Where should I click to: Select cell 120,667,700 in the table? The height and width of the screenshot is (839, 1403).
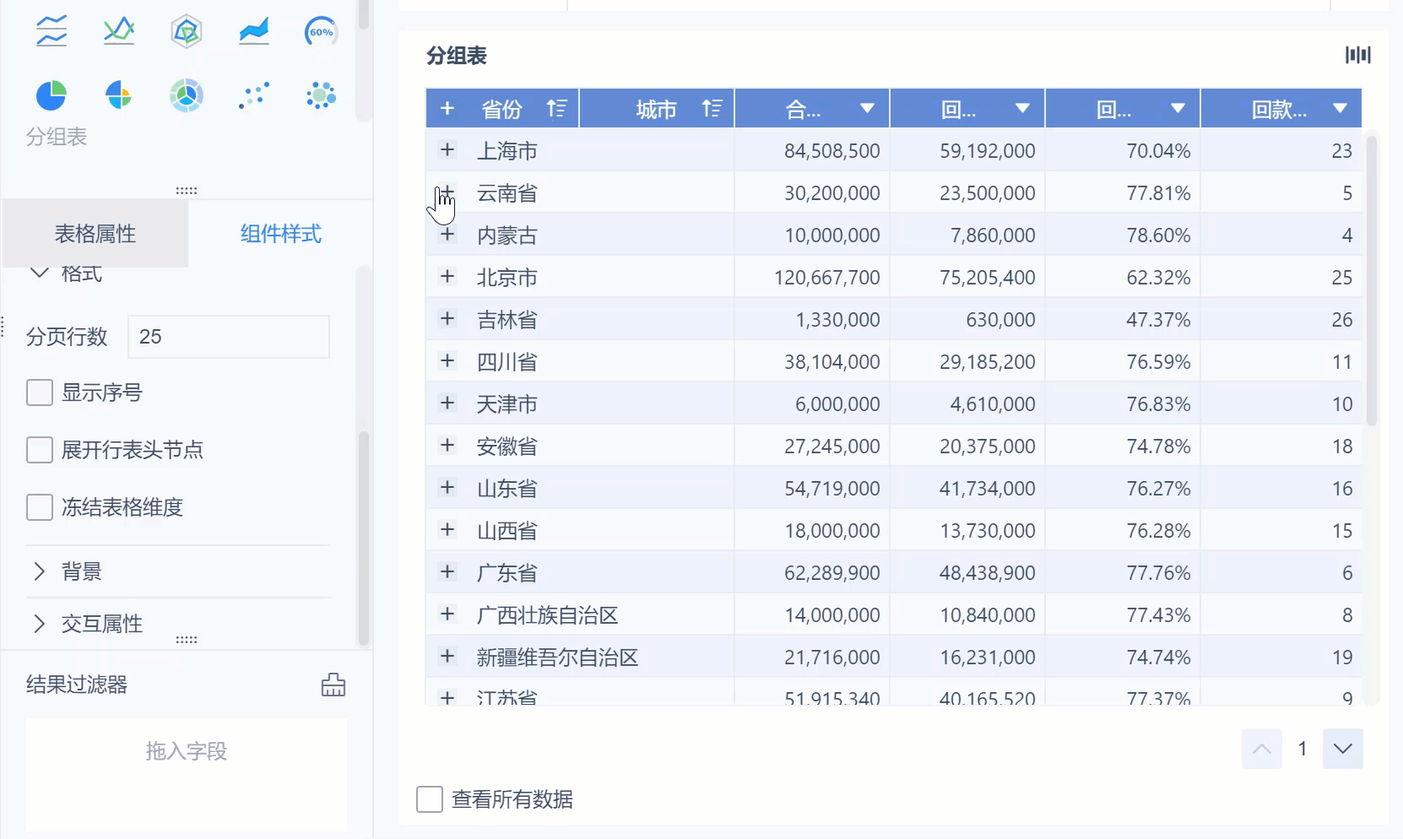pyautogui.click(x=812, y=278)
